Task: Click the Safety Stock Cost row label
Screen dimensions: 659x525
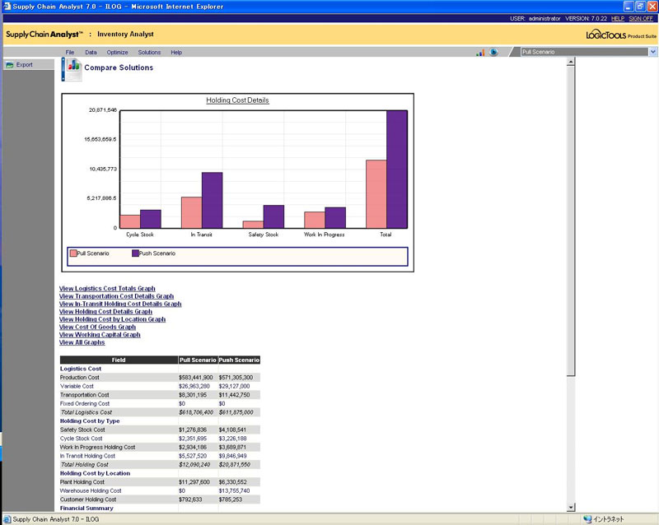Action: tap(83, 430)
